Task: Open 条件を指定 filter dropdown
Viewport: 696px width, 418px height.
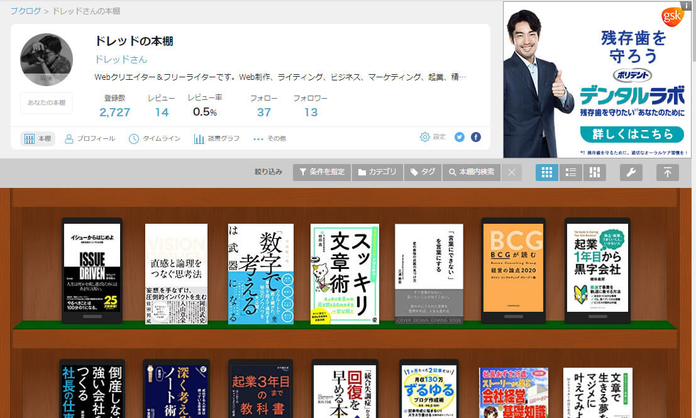Action: (x=321, y=172)
